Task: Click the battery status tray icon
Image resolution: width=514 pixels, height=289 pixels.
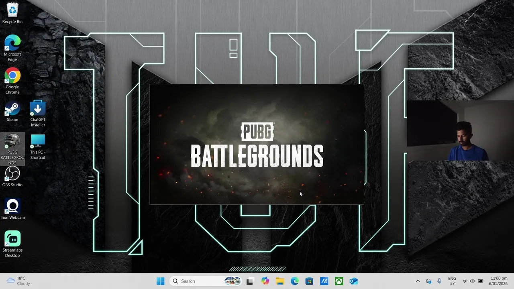Action: coord(481,281)
